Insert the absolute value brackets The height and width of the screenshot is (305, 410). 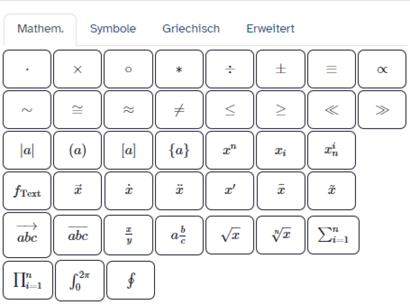click(x=26, y=150)
